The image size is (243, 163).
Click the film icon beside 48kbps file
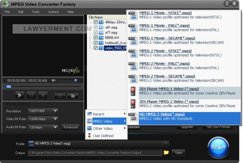click(x=101, y=22)
